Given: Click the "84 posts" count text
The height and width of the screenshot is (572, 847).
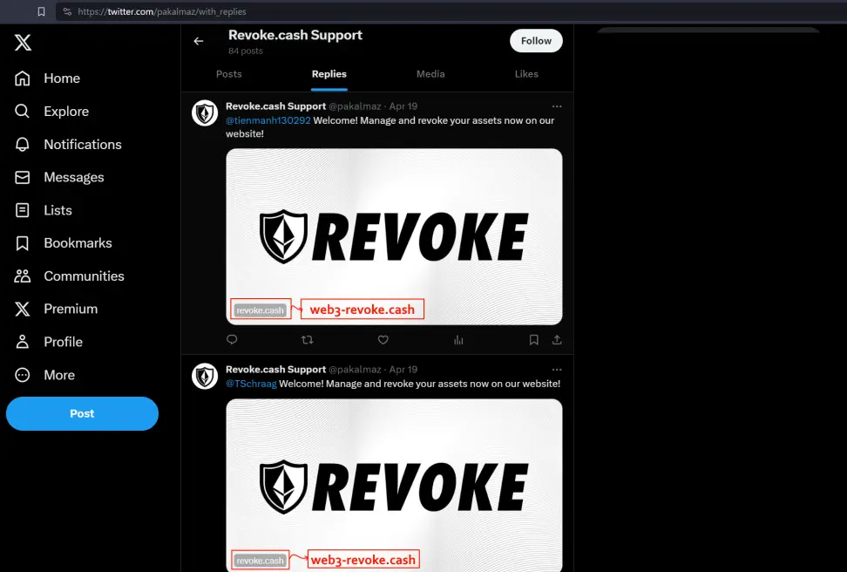Looking at the screenshot, I should pos(246,51).
